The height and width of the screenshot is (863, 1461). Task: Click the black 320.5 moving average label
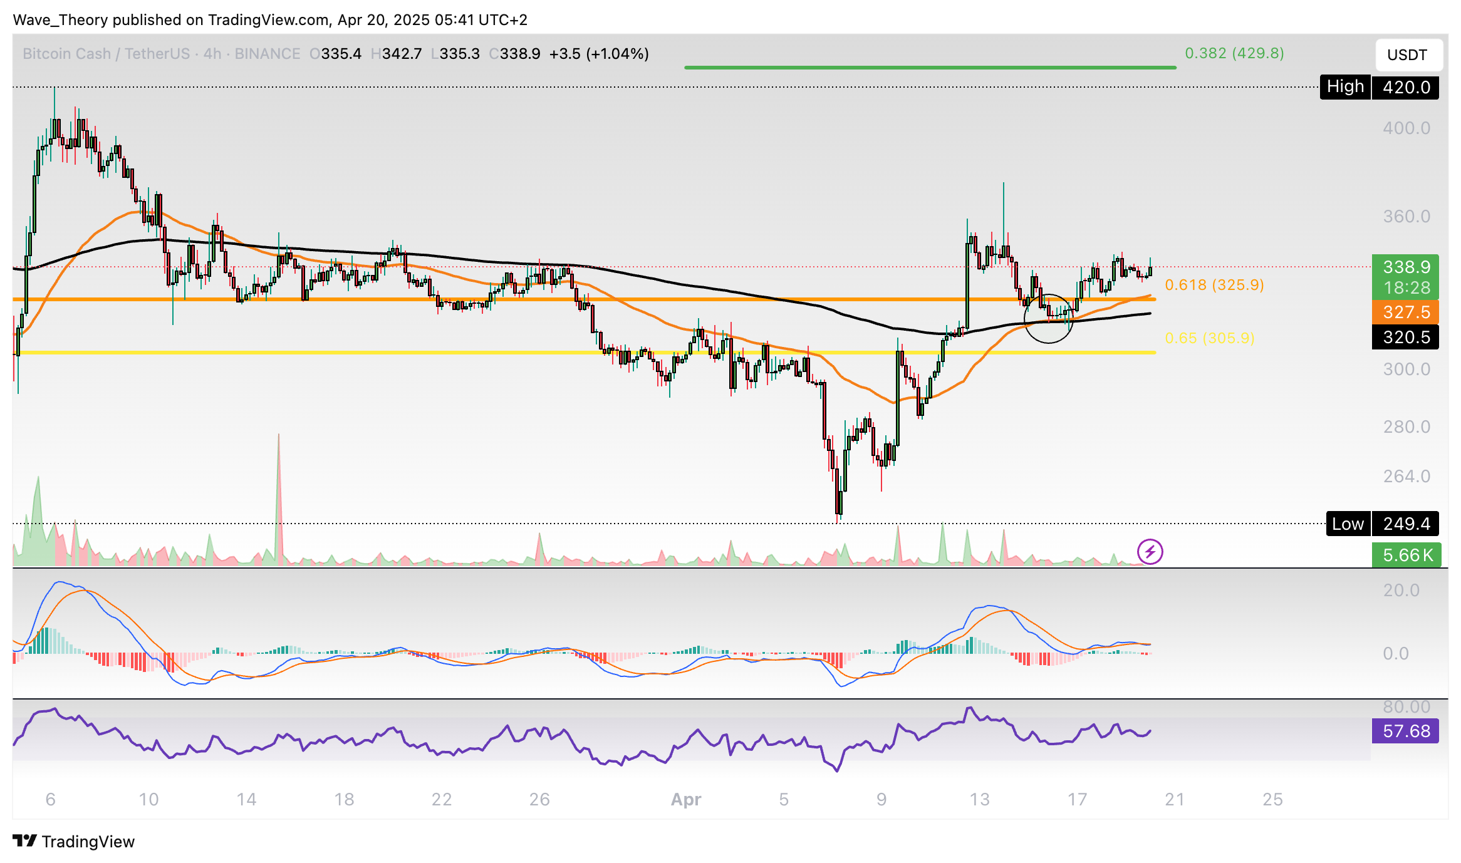[x=1405, y=338]
